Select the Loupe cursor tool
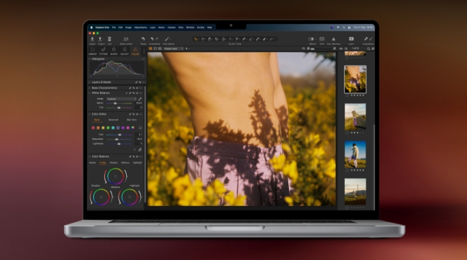Screen dimensions: 467x260 coord(209,39)
